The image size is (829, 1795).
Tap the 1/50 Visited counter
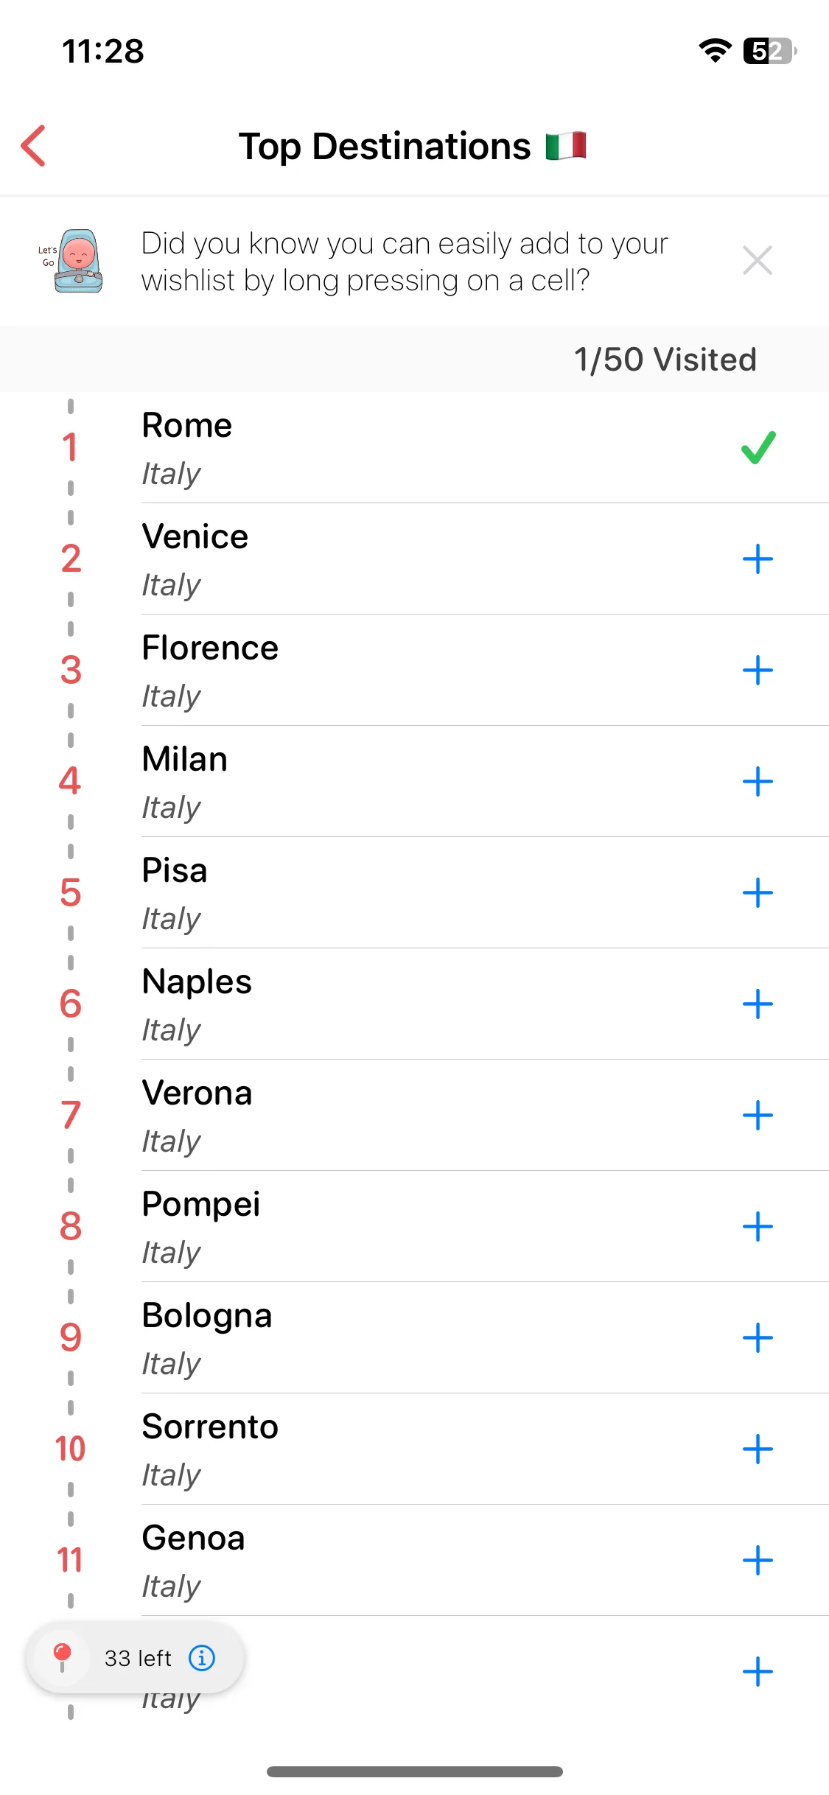tap(665, 360)
